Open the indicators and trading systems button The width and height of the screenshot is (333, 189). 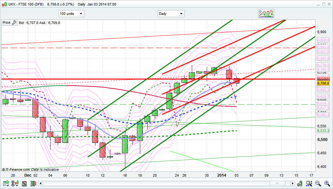pos(266,13)
